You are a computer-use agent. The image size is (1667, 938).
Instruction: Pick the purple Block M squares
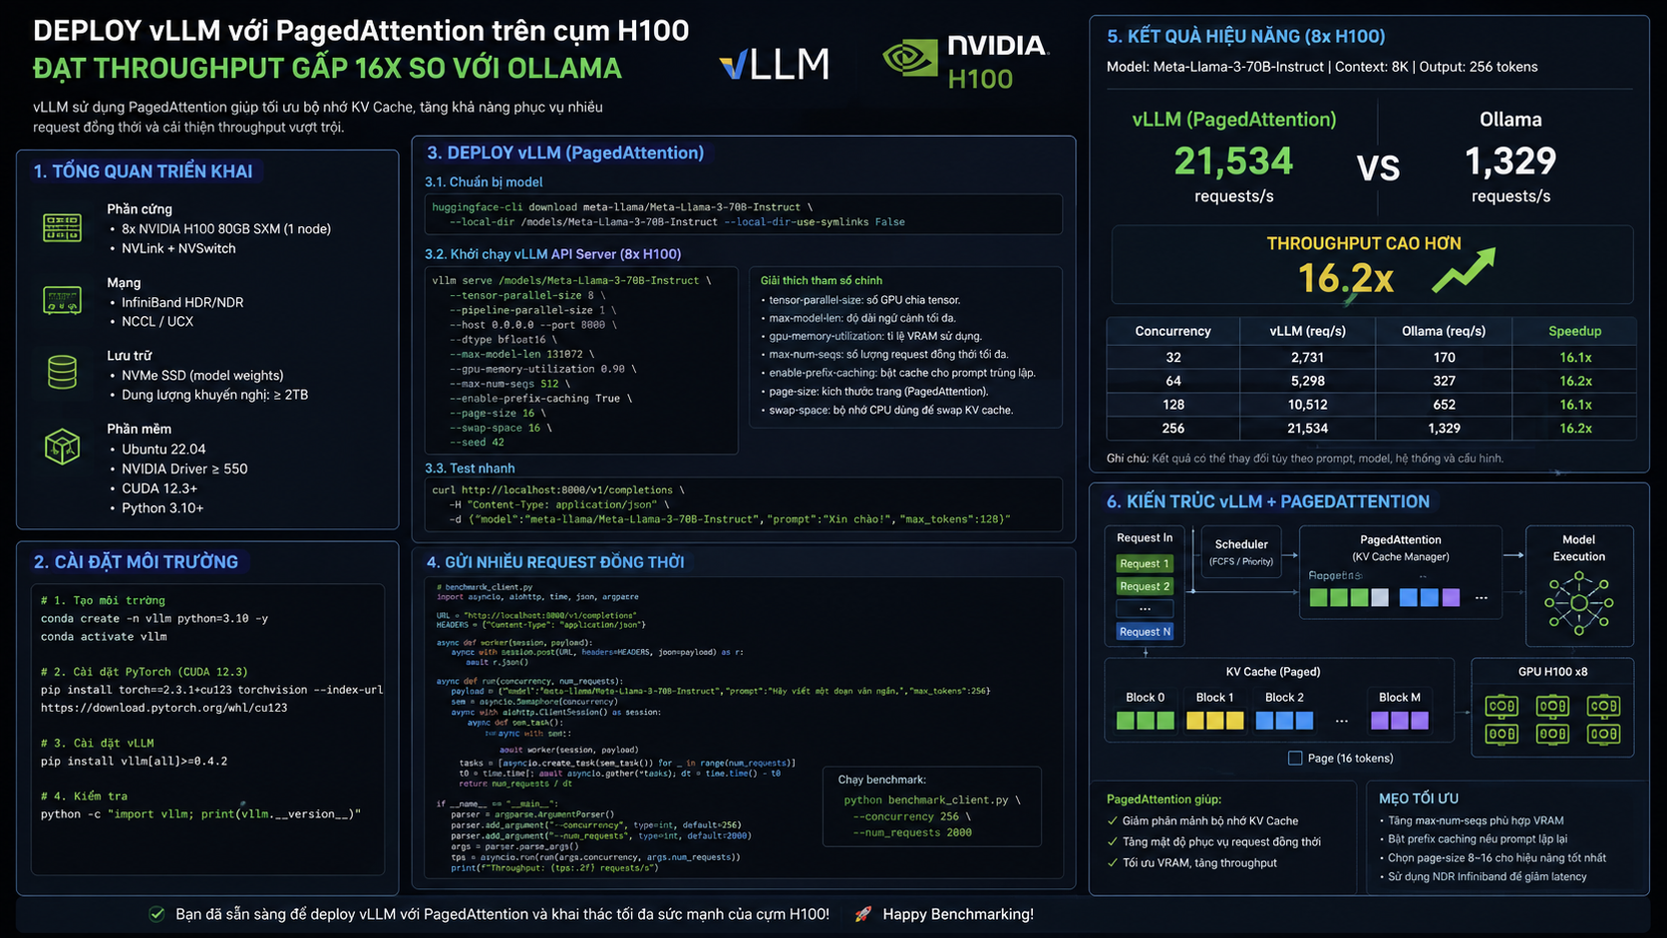click(x=1400, y=720)
